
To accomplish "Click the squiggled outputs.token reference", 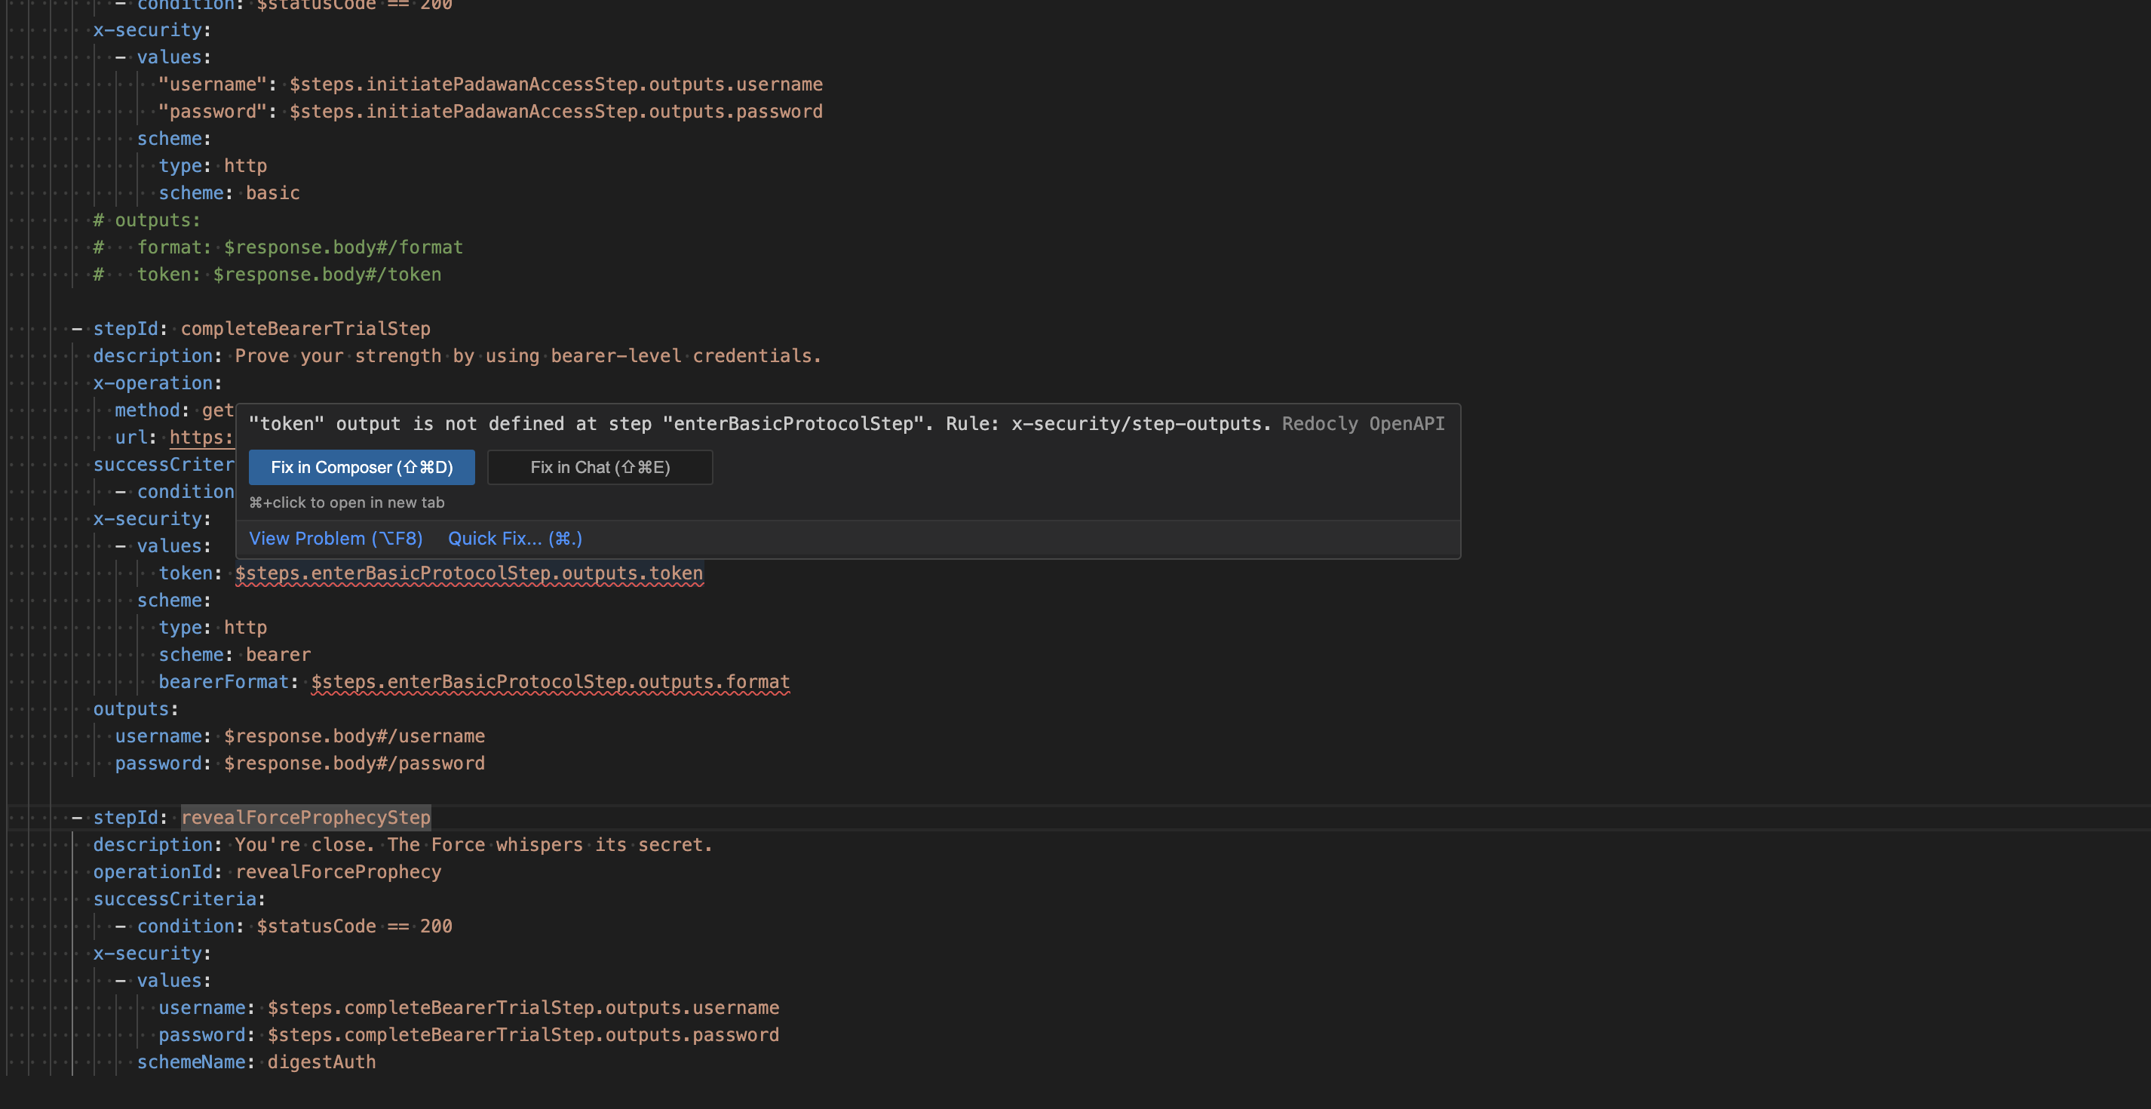I will (468, 573).
